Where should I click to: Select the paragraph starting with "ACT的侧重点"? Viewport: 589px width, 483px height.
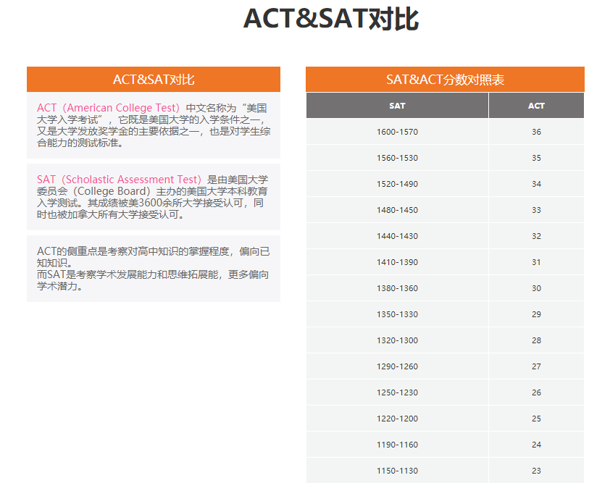153,269
